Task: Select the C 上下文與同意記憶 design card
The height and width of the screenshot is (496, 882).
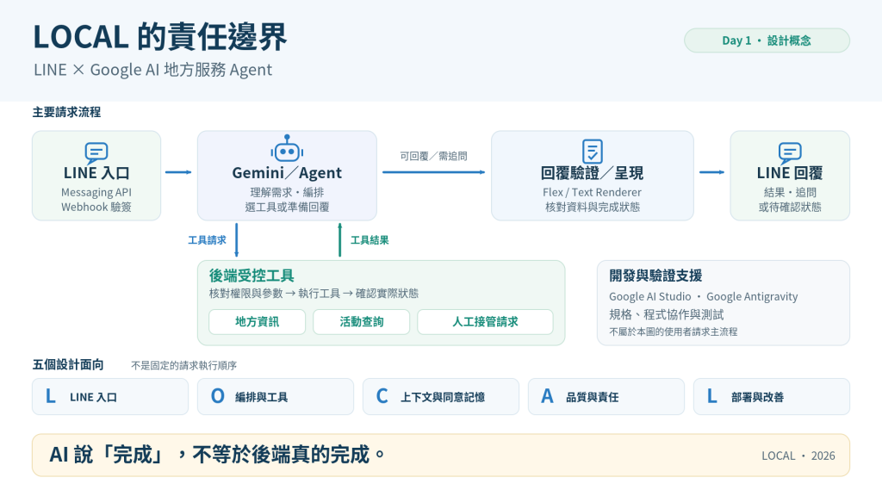Action: pyautogui.click(x=441, y=396)
